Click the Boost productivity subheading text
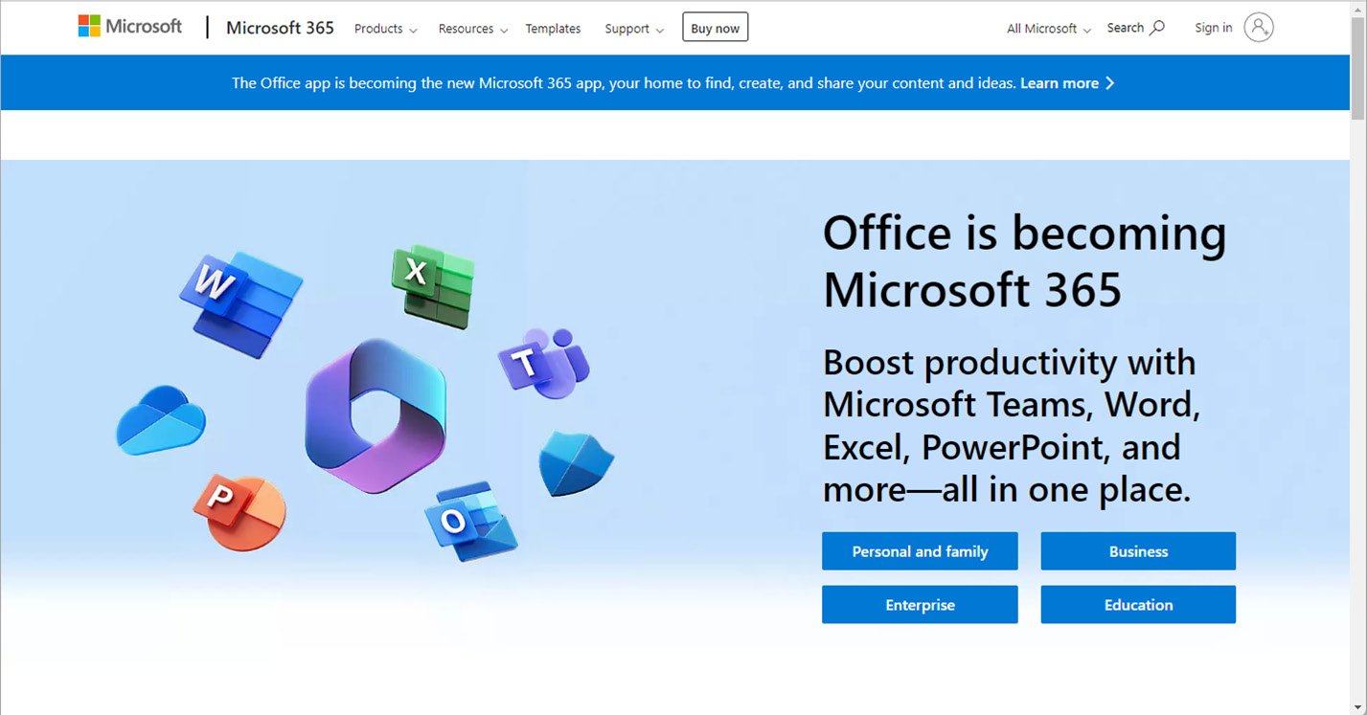The height and width of the screenshot is (715, 1367). tap(1011, 426)
